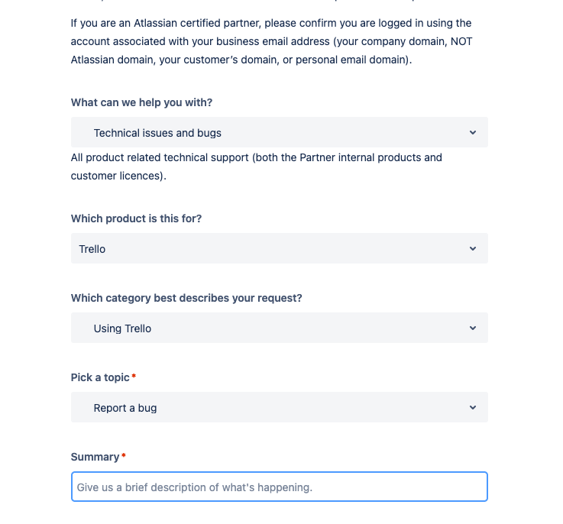
Task: Focus the Summary text input field
Action: pyautogui.click(x=279, y=487)
